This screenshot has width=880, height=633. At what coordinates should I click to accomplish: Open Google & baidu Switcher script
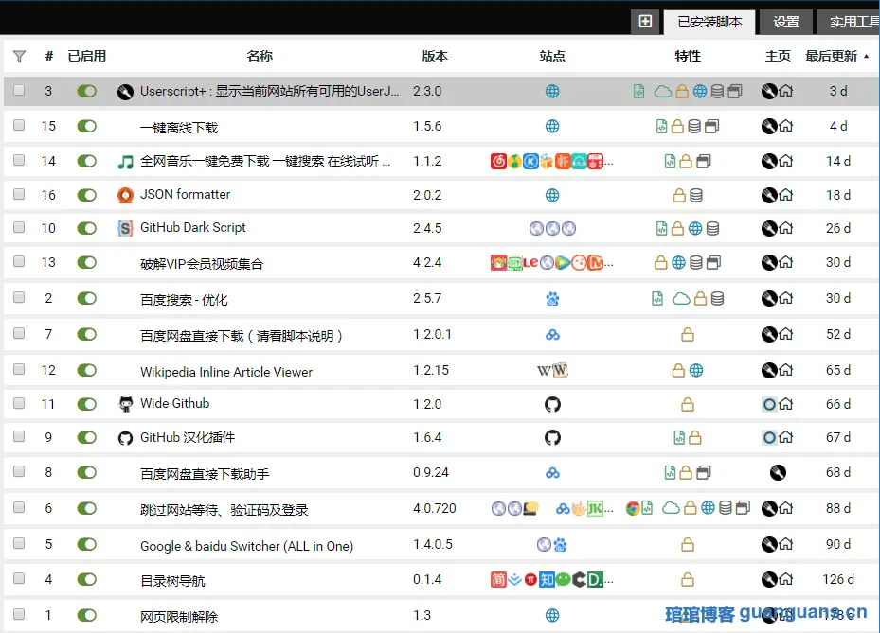pyautogui.click(x=246, y=546)
